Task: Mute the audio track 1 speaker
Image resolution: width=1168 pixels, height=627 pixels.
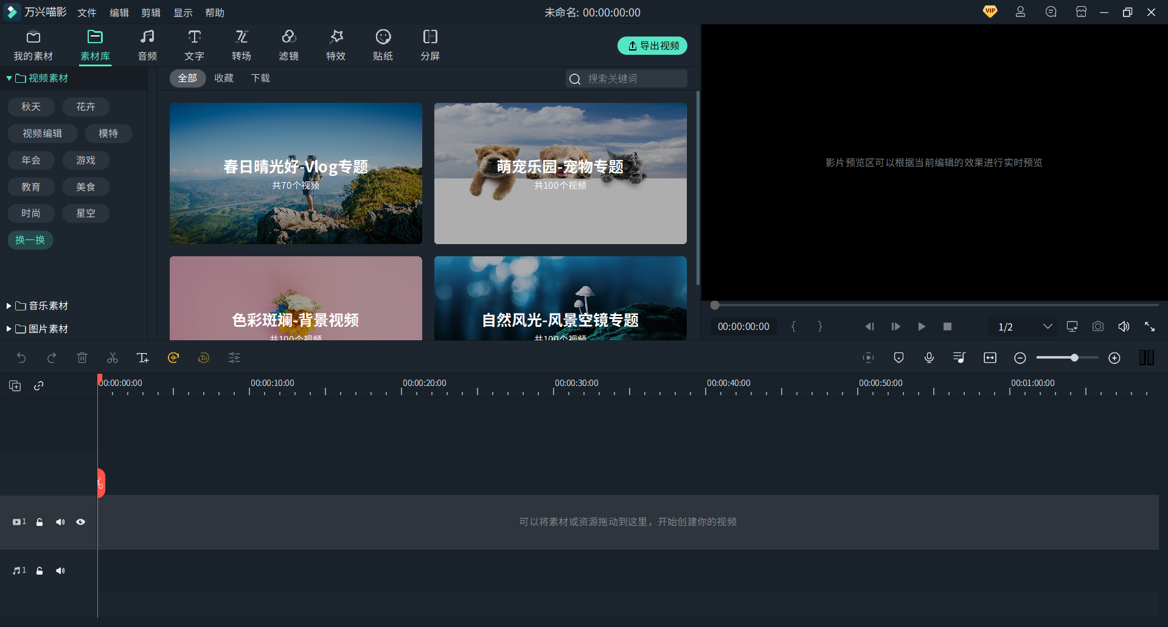Action: pyautogui.click(x=60, y=571)
